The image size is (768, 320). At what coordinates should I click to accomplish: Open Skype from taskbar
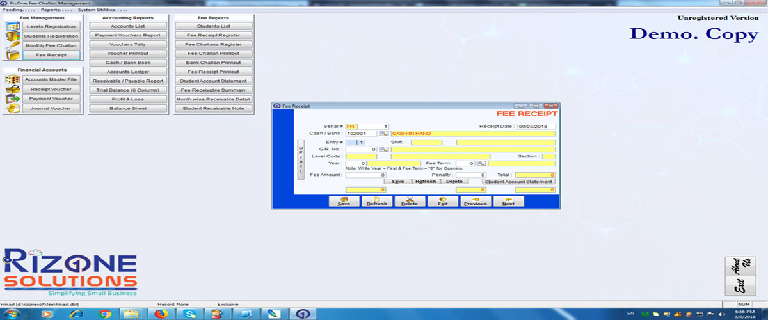(x=189, y=314)
